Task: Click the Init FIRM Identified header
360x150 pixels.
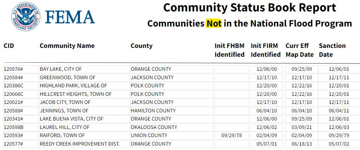Action: tap(266, 50)
